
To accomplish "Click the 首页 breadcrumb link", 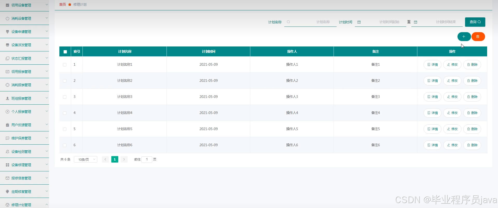I will point(63,5).
